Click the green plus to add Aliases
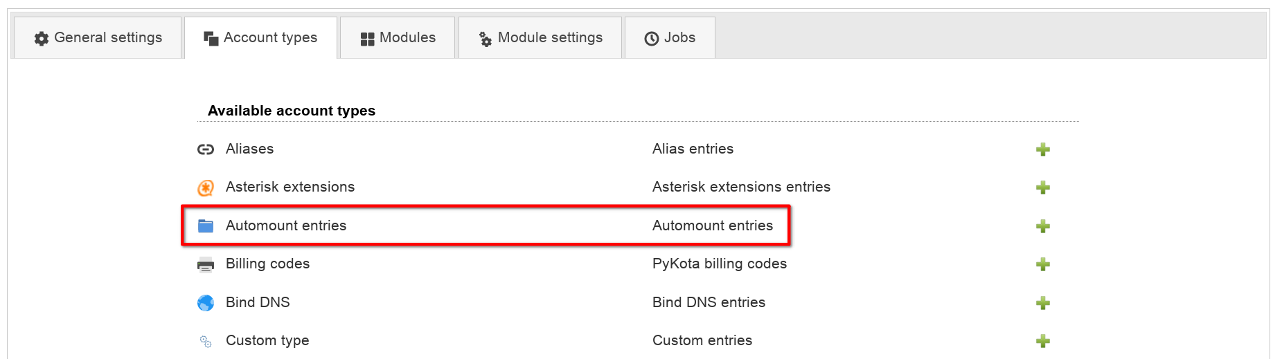Image resolution: width=1282 pixels, height=359 pixels. (x=1042, y=149)
